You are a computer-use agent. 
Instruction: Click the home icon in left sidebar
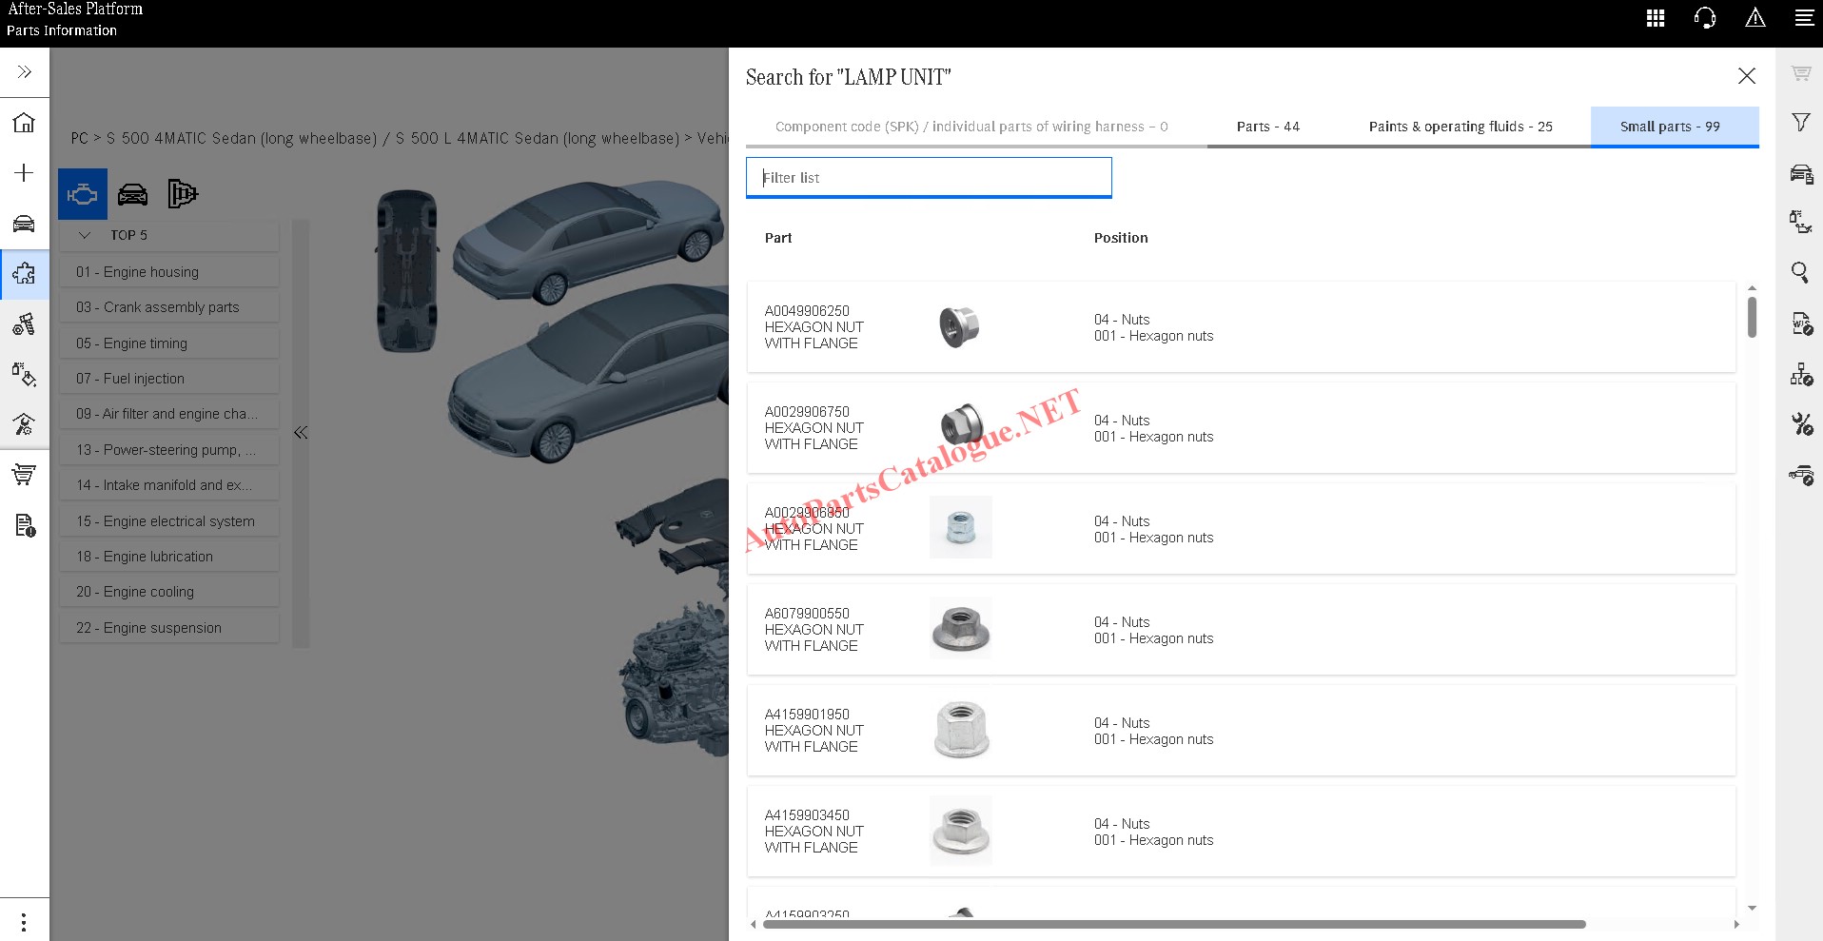tap(24, 123)
